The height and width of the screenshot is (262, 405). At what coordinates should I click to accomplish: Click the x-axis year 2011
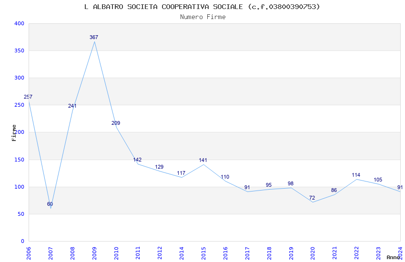(138, 253)
